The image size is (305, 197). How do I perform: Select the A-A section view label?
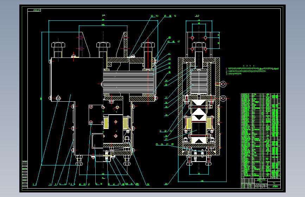click(x=197, y=16)
